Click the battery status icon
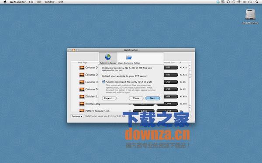The width and height of the screenshot is (262, 163). tap(250, 2)
